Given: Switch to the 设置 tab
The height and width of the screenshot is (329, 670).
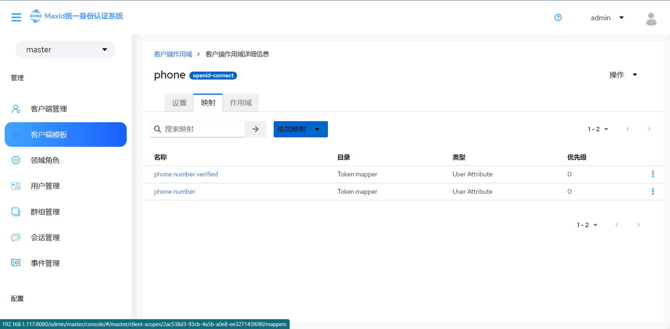Looking at the screenshot, I should [x=179, y=103].
